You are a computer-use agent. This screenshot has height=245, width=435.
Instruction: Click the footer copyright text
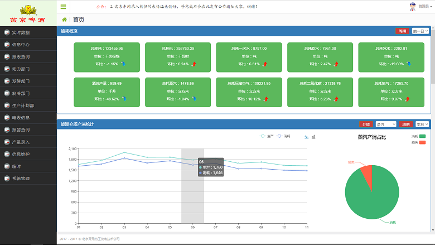pos(89,239)
